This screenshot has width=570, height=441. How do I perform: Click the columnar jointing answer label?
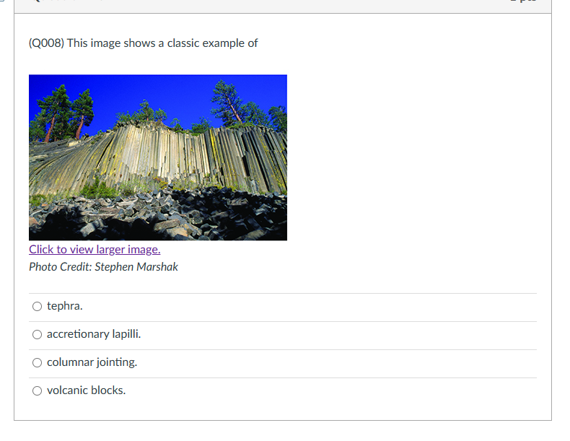(x=92, y=362)
